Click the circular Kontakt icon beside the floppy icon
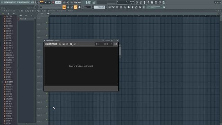222x125 pixels. (x=67, y=44)
